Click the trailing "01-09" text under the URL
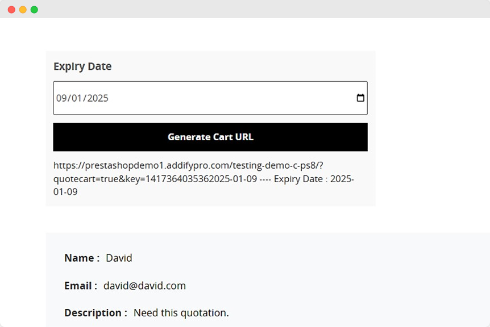 tap(65, 192)
